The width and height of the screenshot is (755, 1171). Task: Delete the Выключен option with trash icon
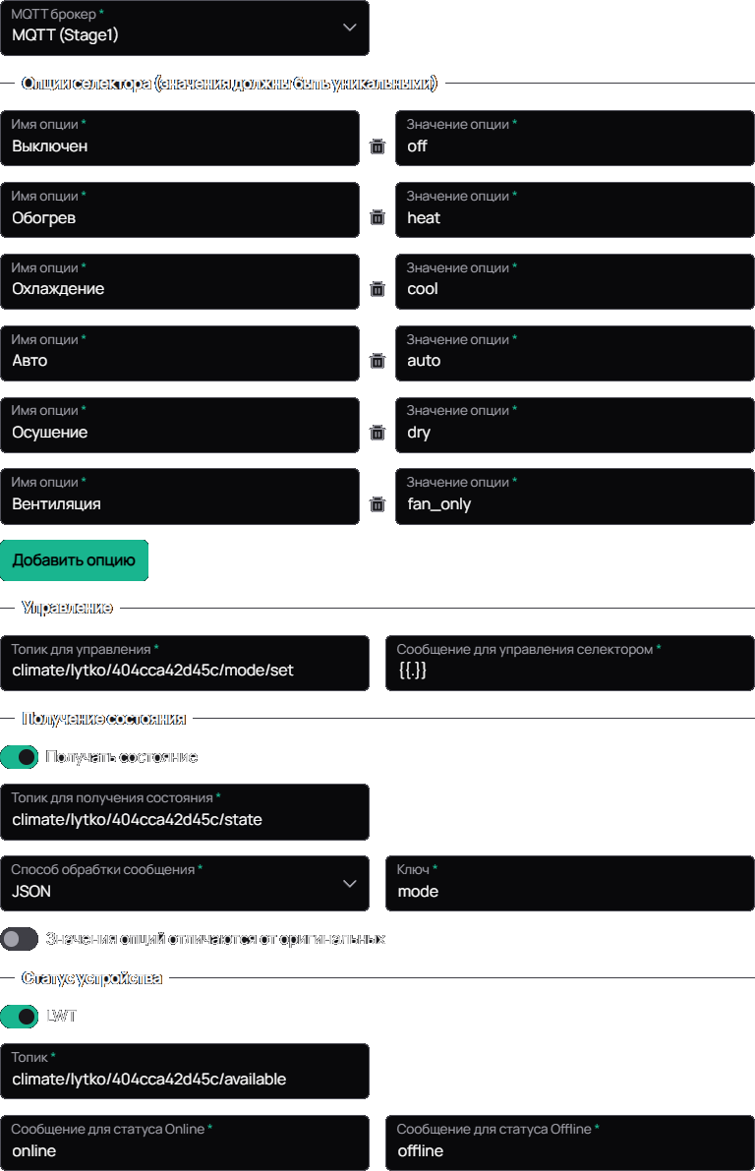377,146
